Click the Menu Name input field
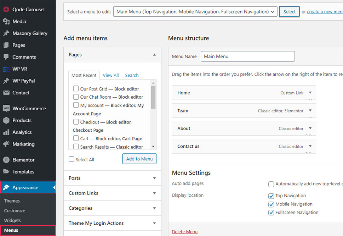Screen dimensions: 343x236 click(x=248, y=56)
